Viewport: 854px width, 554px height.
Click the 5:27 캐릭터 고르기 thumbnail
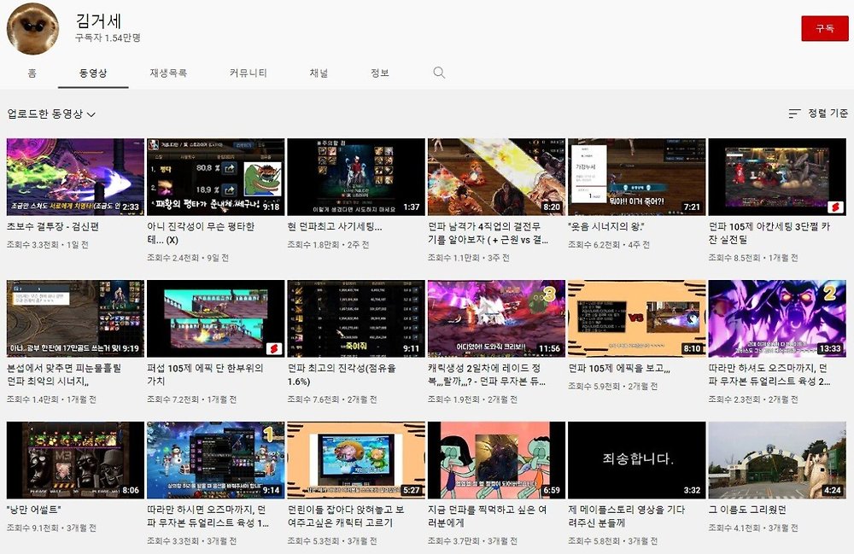355,460
